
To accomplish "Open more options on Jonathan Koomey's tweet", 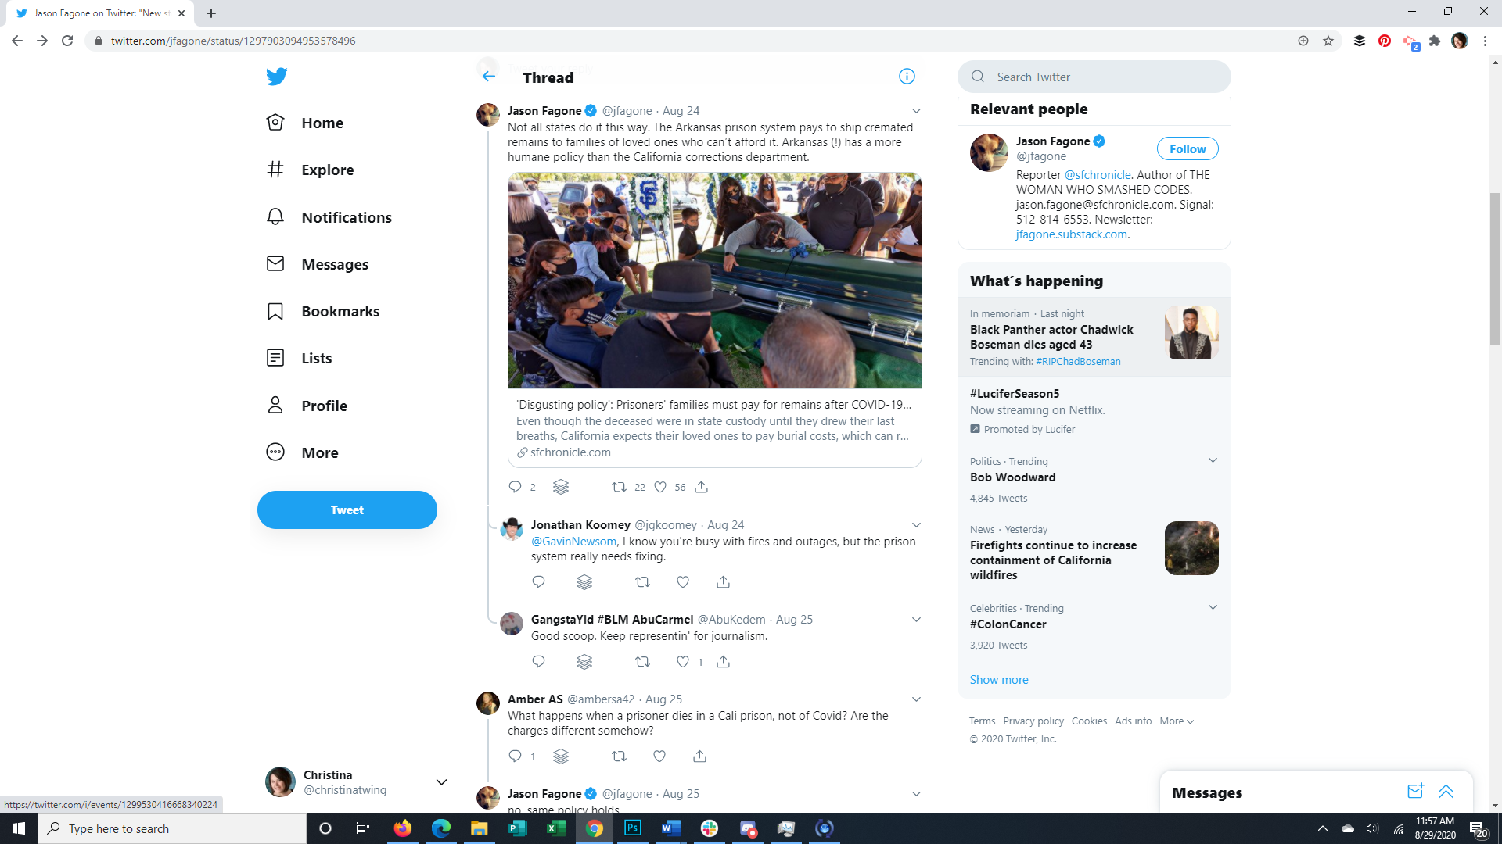I will 916,525.
